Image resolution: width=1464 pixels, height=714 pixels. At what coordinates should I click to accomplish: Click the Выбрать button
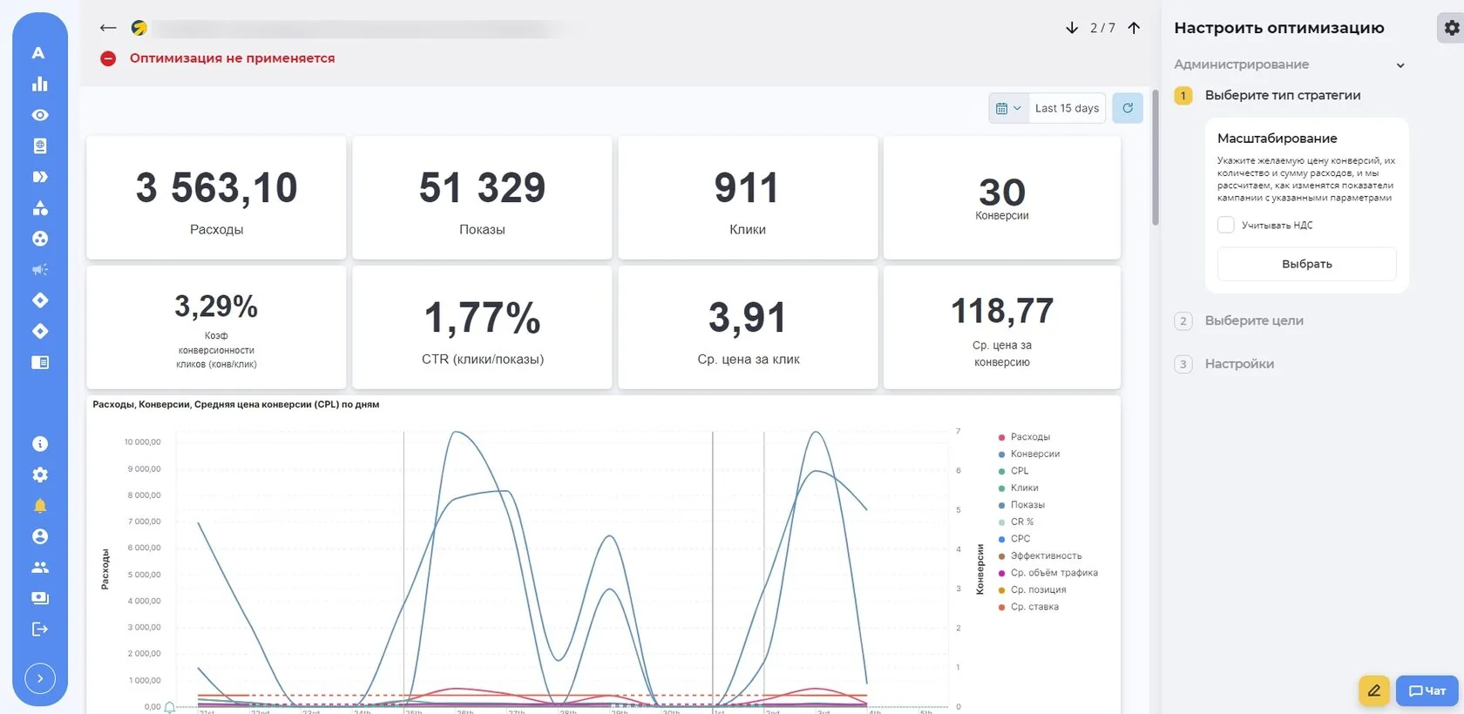point(1307,264)
